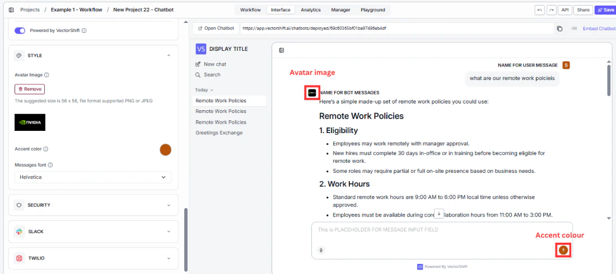Start a New chat

[x=211, y=64]
